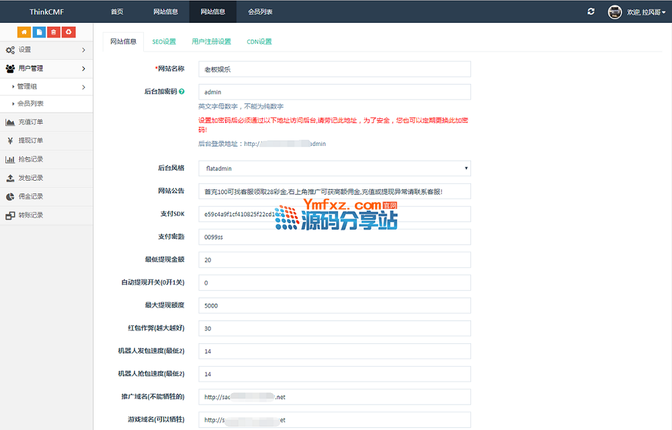Screen dimensions: 672x430
Task: Click the red recycle icon button
Action: (x=69, y=32)
